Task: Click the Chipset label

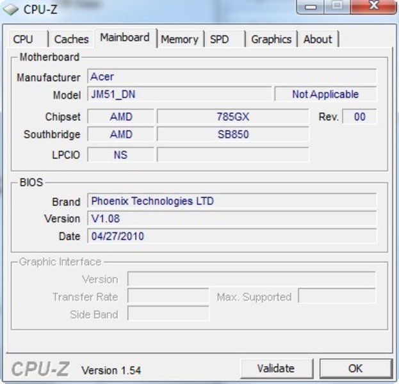Action: tap(63, 116)
